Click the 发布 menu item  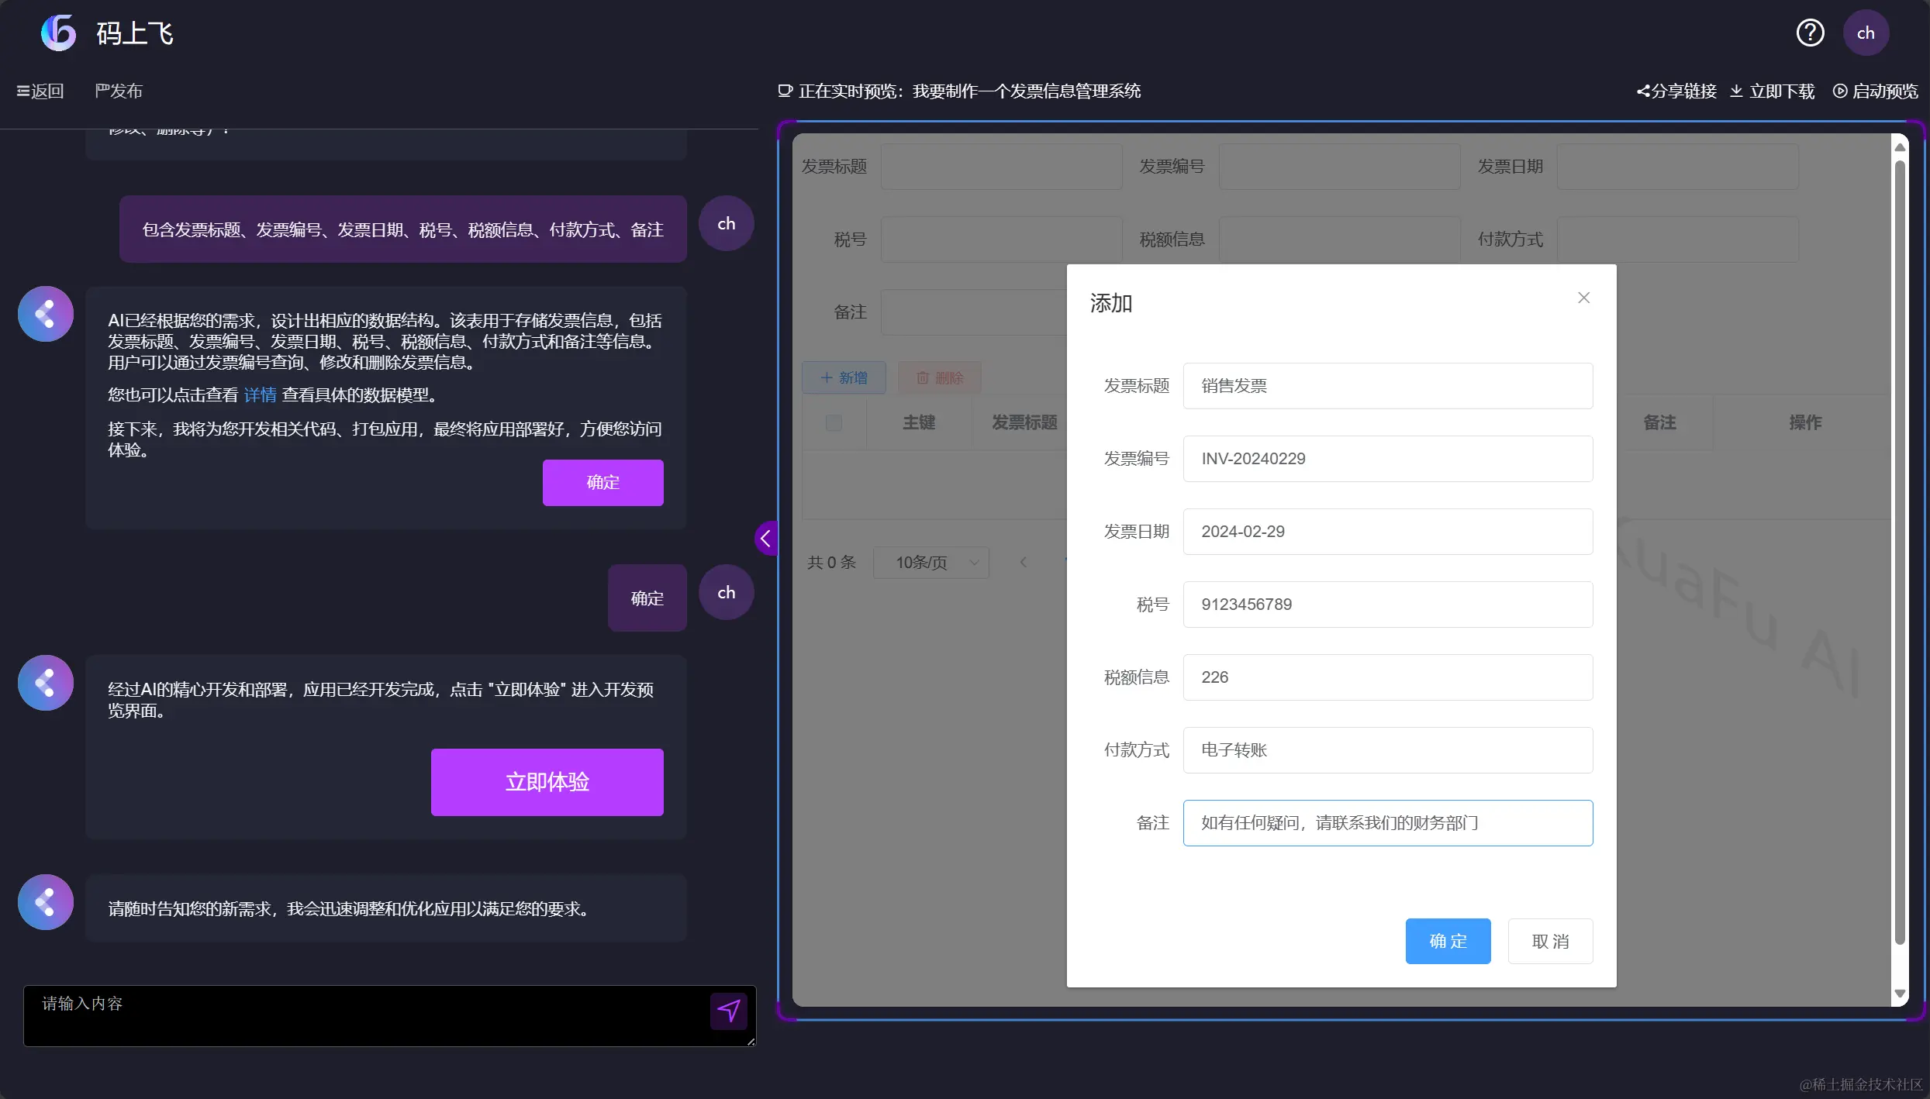coord(119,91)
